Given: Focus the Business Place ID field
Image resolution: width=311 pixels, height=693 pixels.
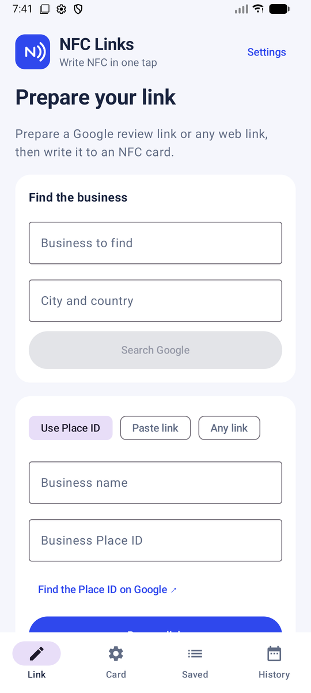Looking at the screenshot, I should [155, 541].
